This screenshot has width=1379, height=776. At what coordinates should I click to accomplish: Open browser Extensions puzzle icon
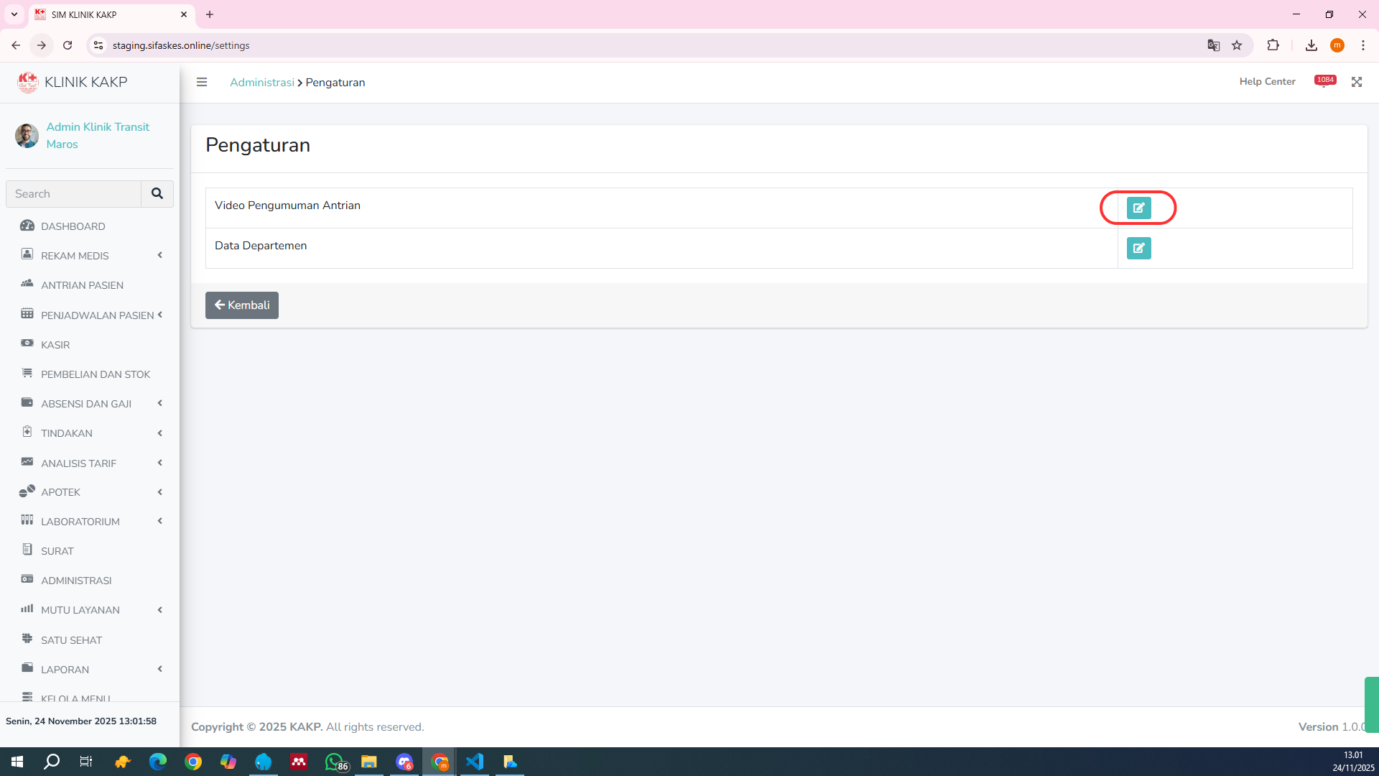point(1273,45)
